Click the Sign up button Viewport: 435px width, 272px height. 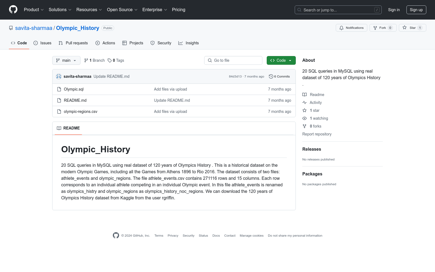(x=416, y=10)
